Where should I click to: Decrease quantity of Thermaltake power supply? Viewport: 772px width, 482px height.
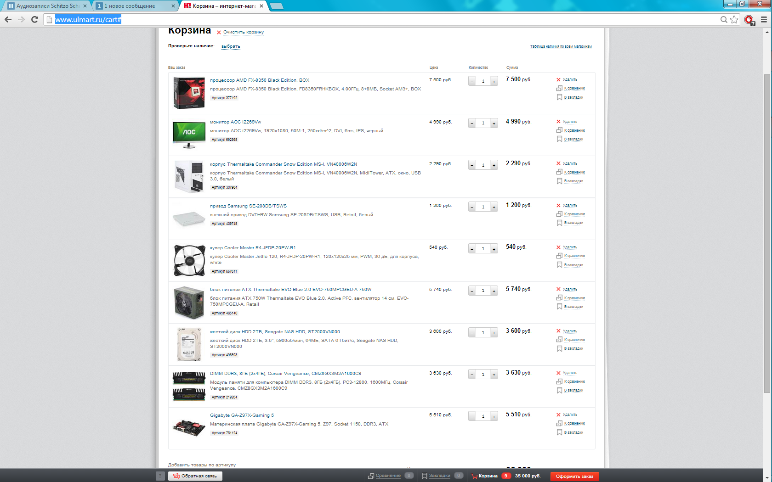(x=472, y=291)
